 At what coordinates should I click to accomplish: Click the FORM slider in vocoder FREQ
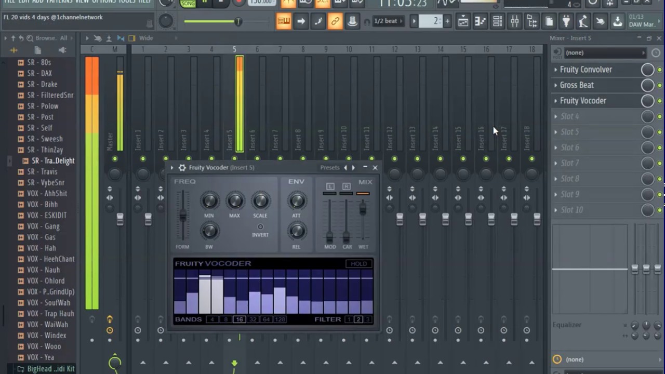point(182,216)
